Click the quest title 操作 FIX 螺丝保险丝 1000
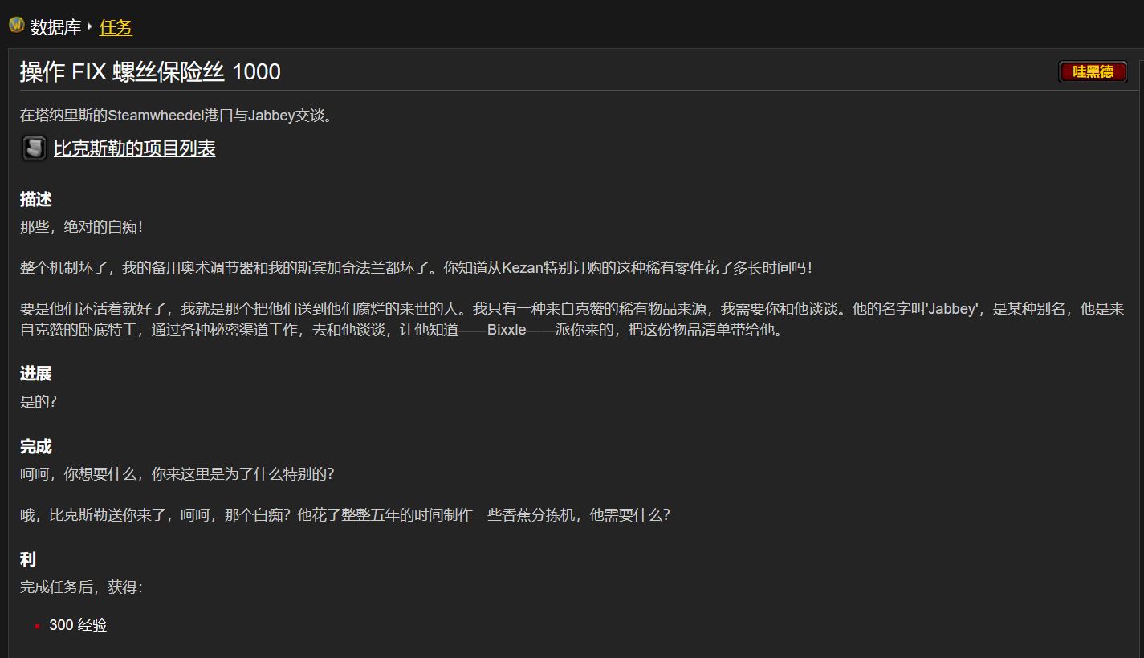Screen dimensions: 1144x658 click(150, 72)
